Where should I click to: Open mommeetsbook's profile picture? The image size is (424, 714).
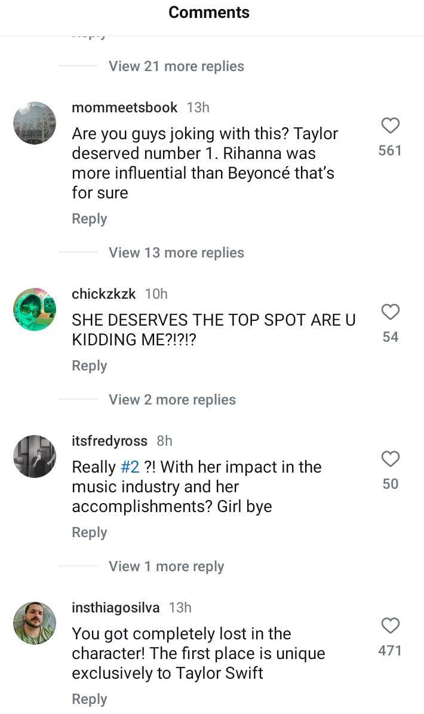[x=35, y=123]
